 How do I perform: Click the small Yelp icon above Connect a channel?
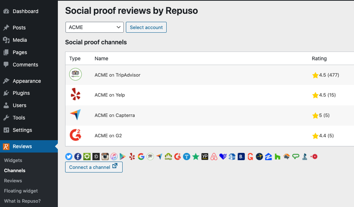coord(132,157)
